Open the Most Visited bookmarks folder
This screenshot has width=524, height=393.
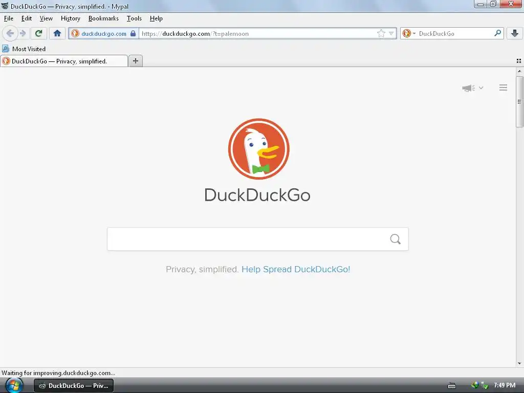[24, 49]
